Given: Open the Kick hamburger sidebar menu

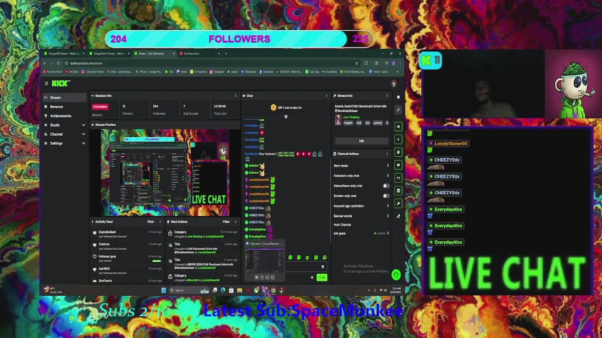Looking at the screenshot, I should pyautogui.click(x=46, y=84).
